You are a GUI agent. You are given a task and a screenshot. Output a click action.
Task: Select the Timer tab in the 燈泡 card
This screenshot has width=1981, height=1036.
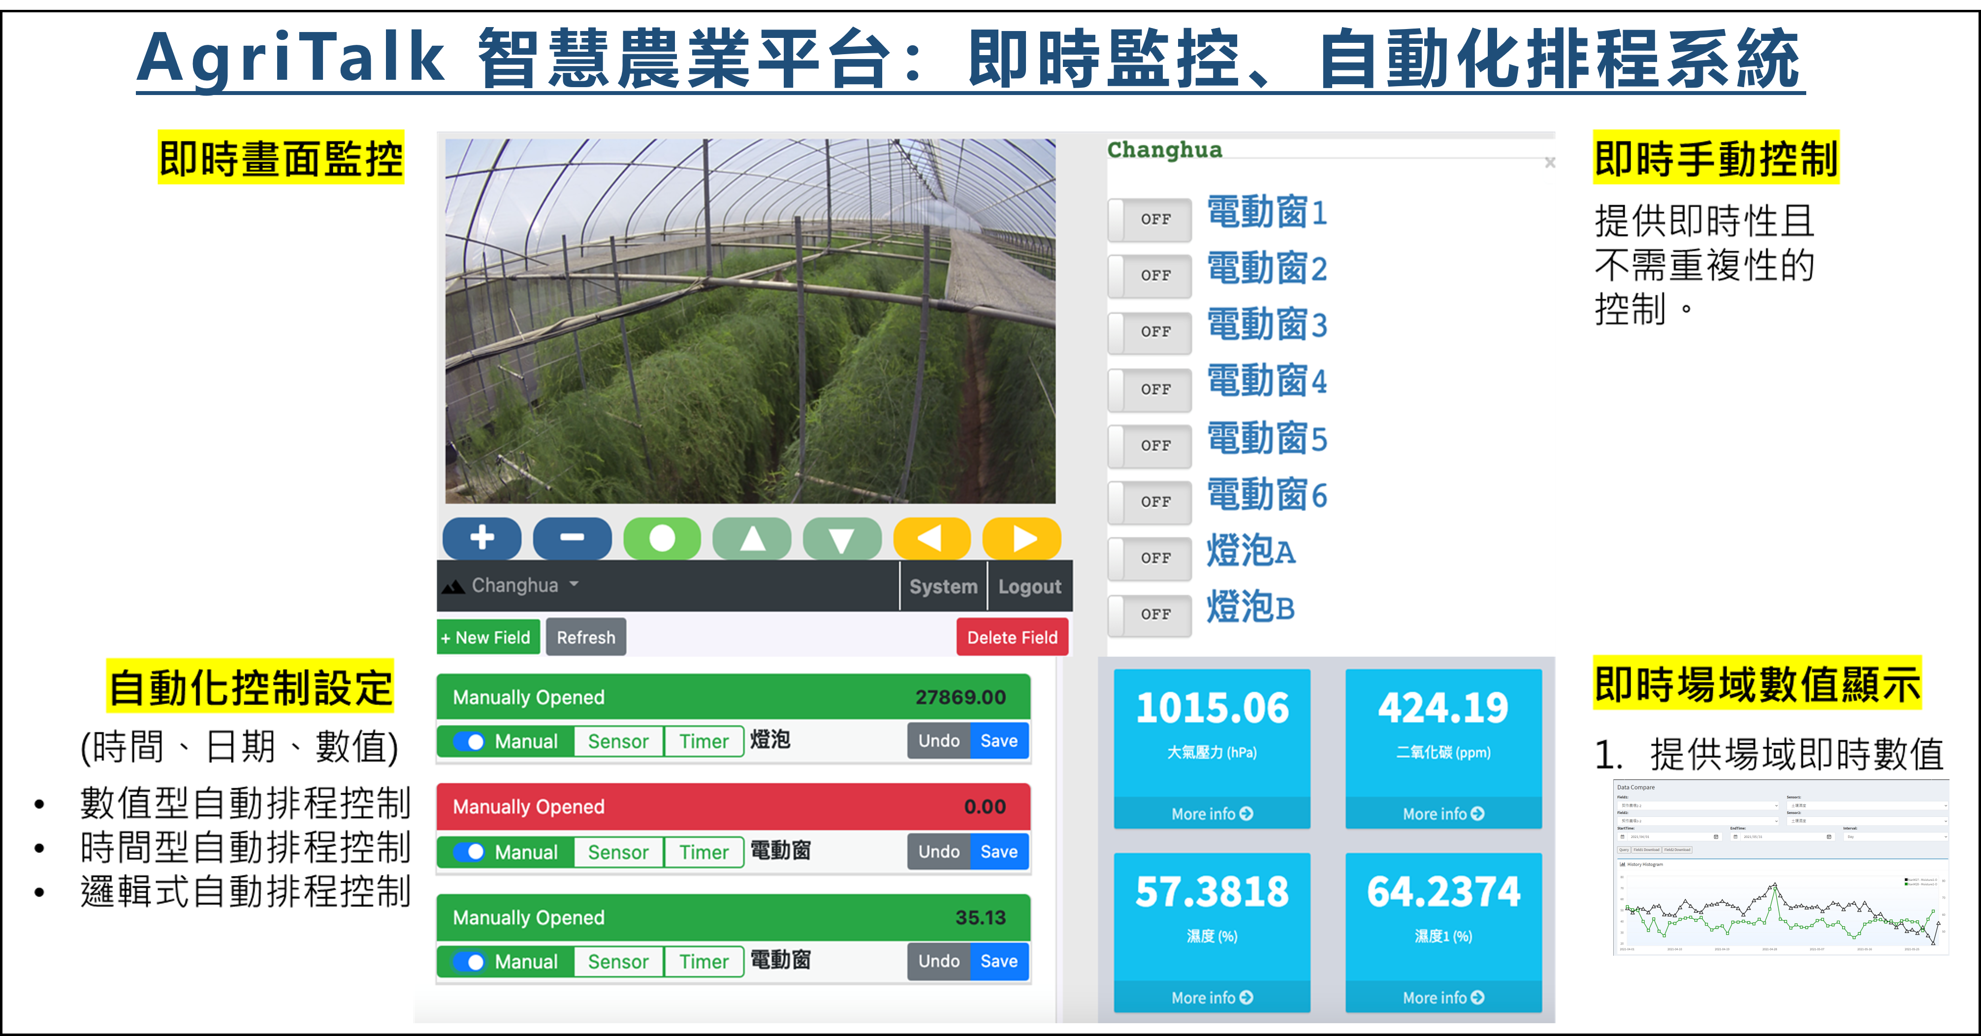(x=703, y=742)
